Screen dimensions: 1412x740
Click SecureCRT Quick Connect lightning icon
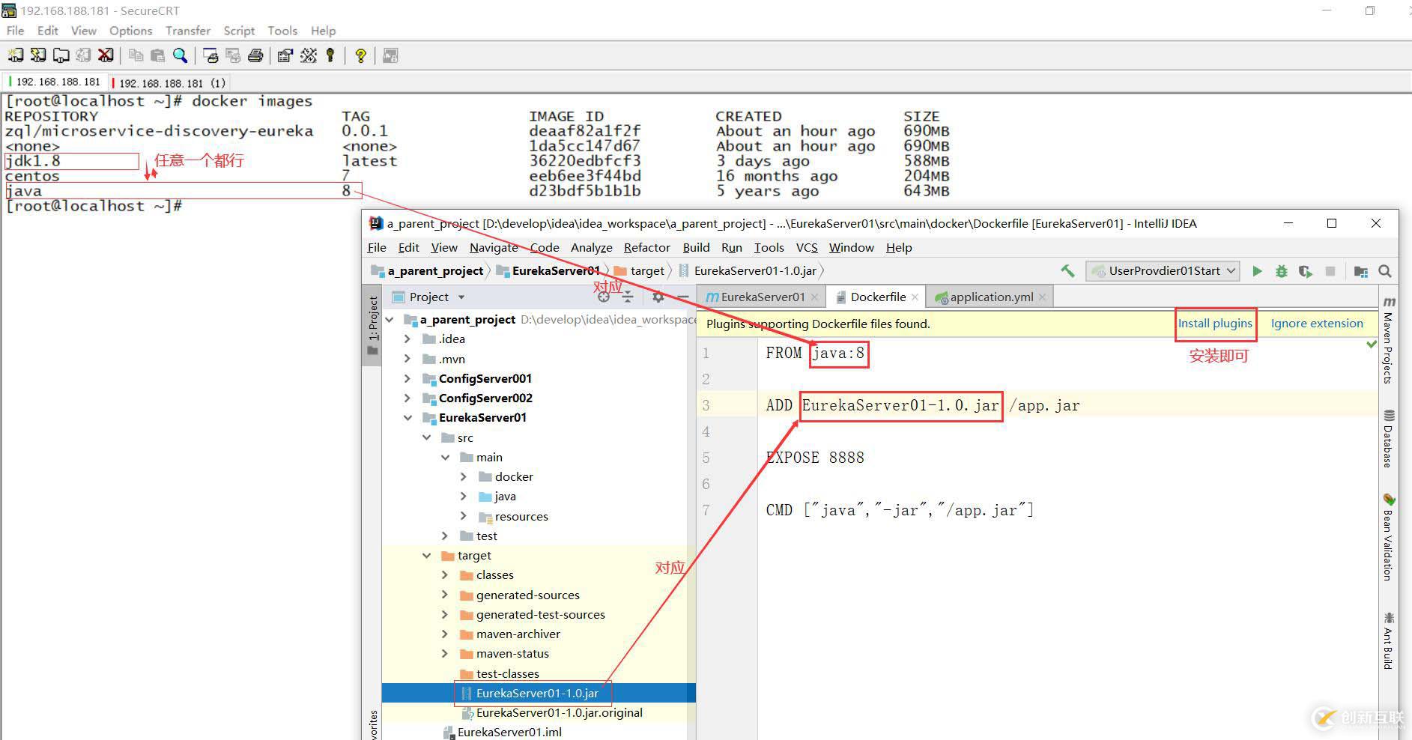tap(38, 55)
